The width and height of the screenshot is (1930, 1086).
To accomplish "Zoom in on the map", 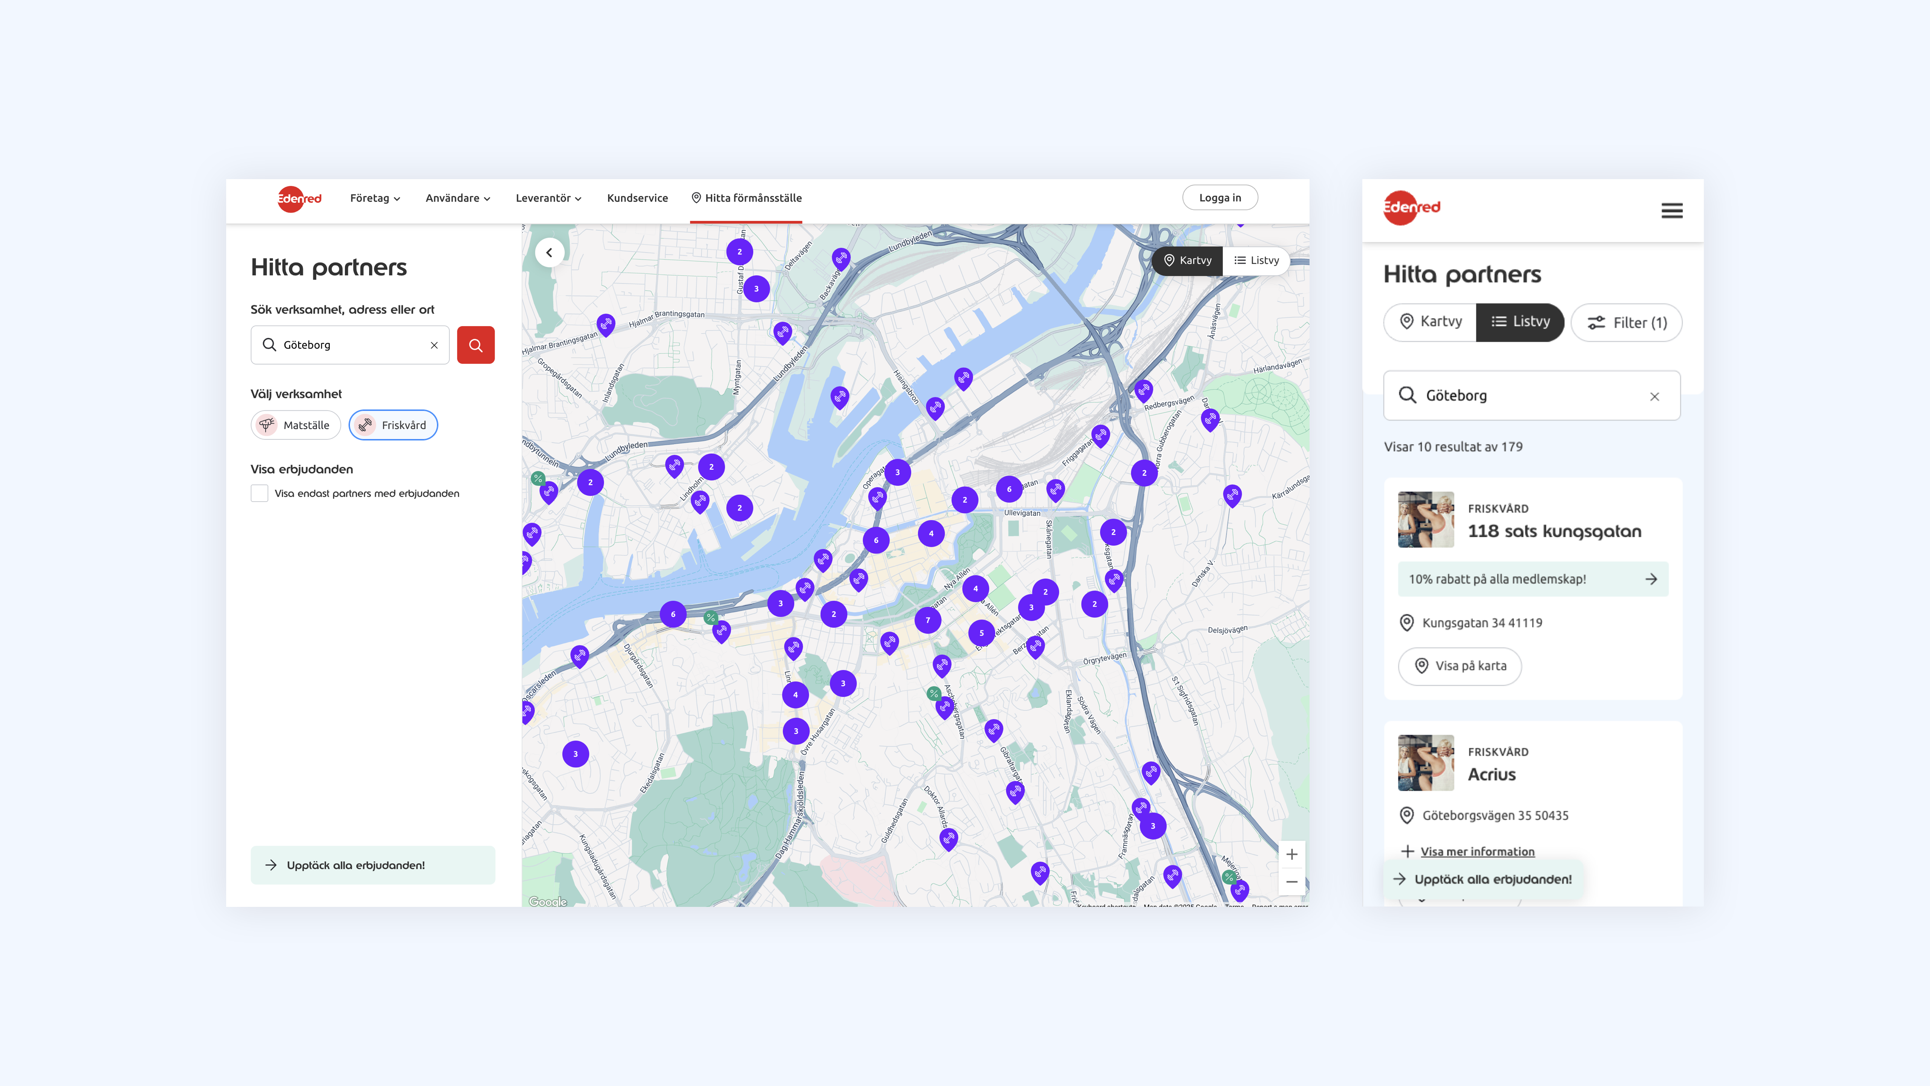I will (x=1292, y=854).
